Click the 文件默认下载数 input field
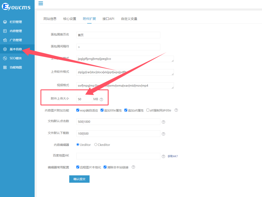Image resolution: width=262 pixels, height=197 pixels. point(118,134)
